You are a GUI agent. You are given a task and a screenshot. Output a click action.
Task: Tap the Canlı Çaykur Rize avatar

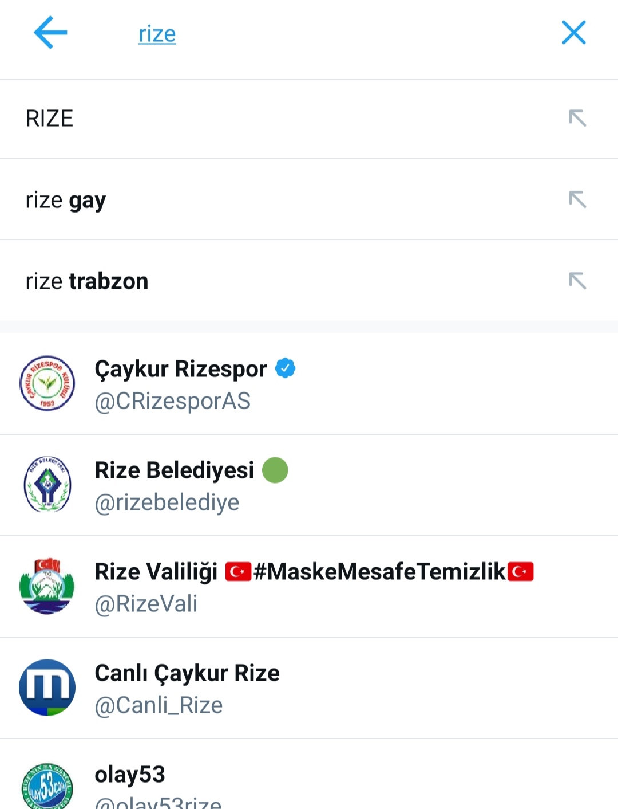[x=47, y=688]
